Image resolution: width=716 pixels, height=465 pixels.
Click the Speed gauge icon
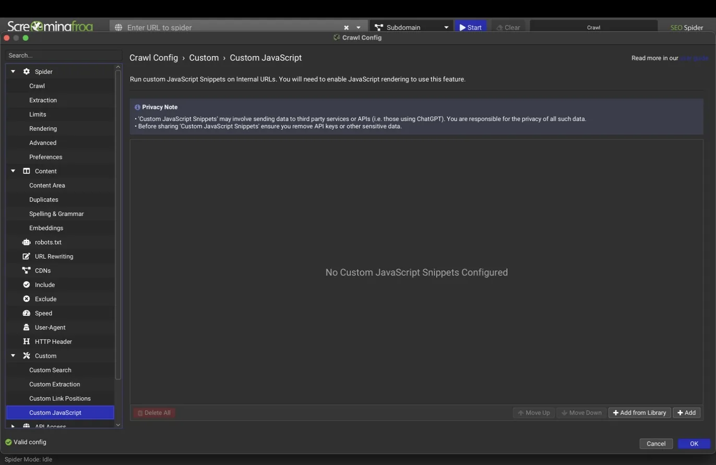point(26,313)
